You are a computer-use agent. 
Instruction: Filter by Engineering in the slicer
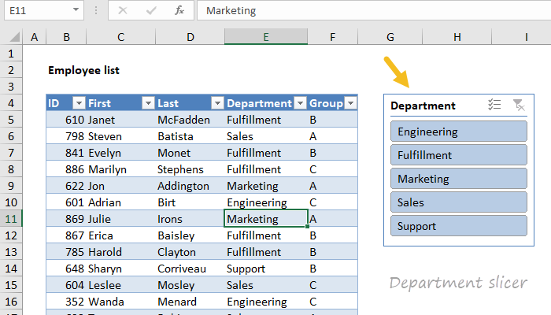459,132
